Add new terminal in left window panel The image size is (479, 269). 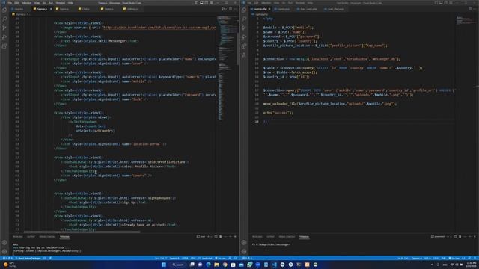coord(209,237)
